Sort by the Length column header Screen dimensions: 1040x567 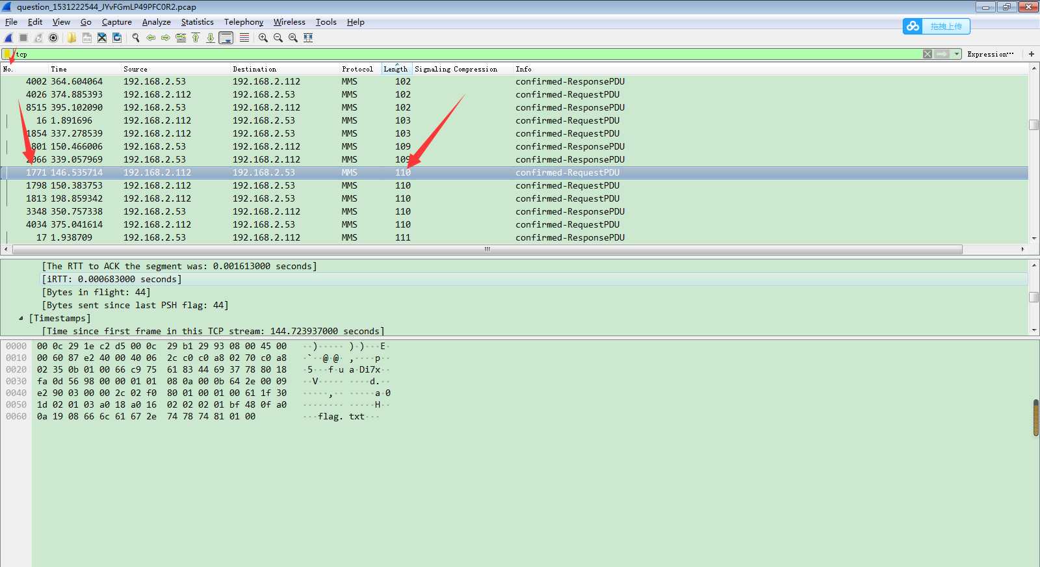tap(396, 69)
